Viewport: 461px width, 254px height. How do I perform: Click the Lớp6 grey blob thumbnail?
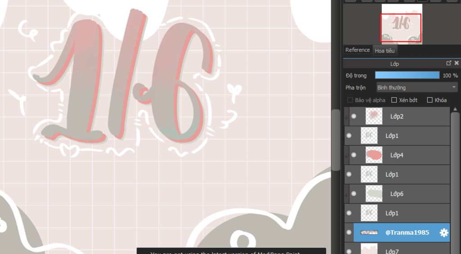click(374, 194)
